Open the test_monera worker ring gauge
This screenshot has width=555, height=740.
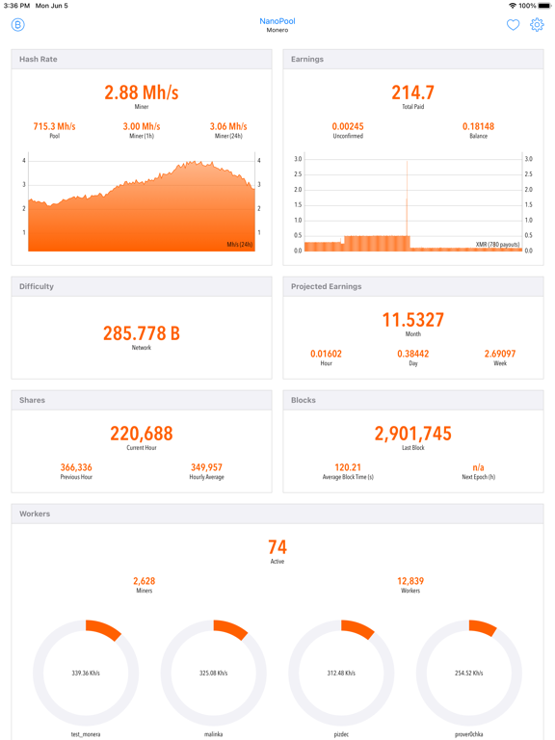tap(86, 673)
